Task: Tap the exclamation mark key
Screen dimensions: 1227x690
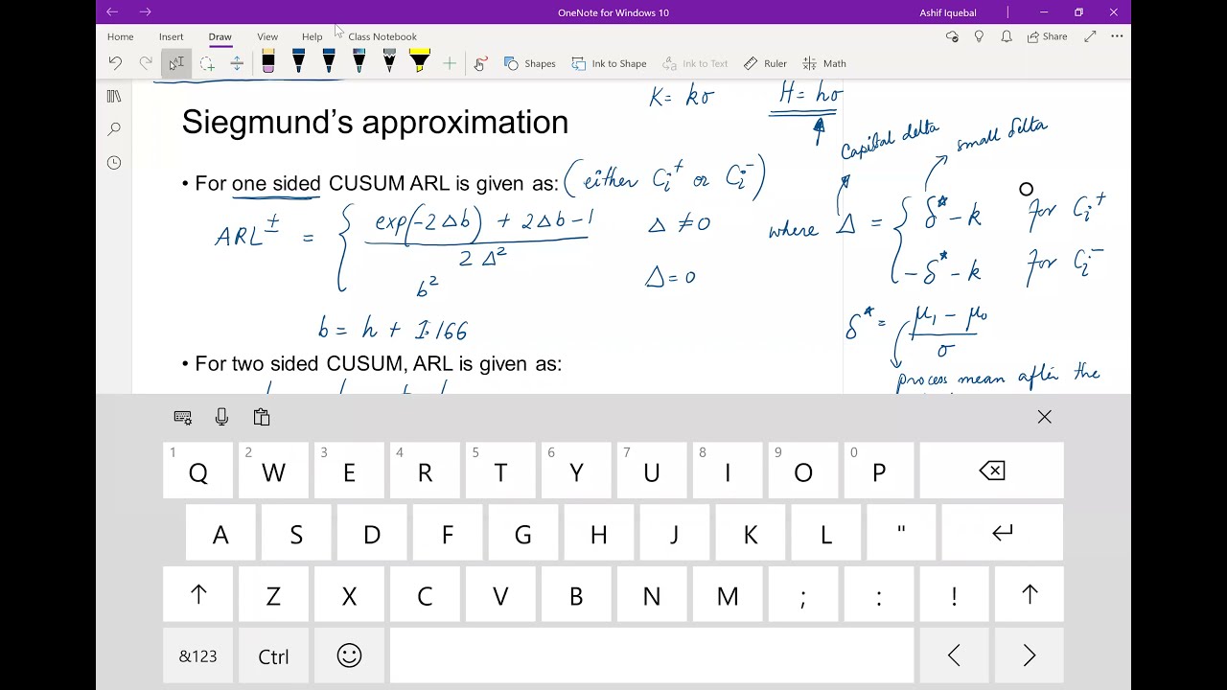Action: pyautogui.click(x=954, y=595)
